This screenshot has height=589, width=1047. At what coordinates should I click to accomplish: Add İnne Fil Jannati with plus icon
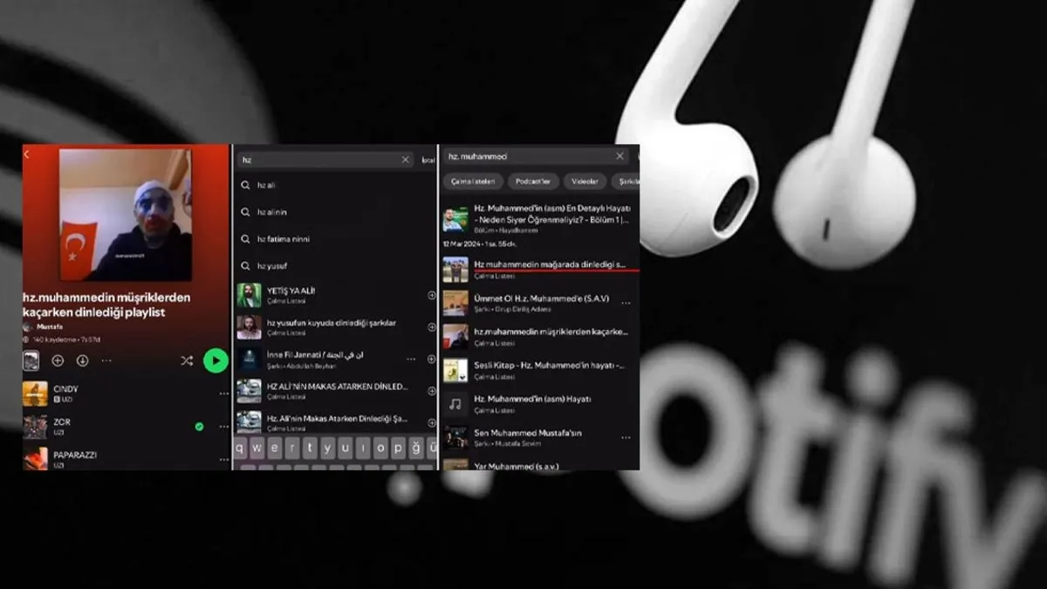431,360
